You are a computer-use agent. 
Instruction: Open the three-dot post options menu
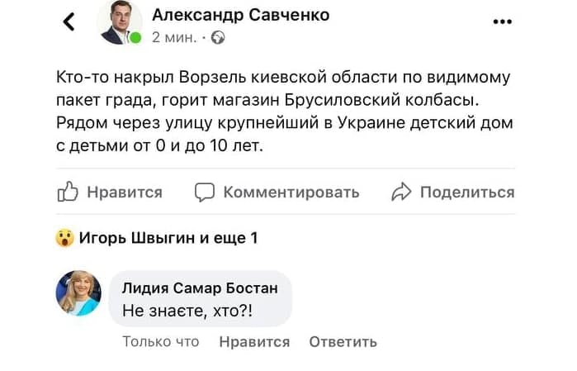tap(502, 22)
